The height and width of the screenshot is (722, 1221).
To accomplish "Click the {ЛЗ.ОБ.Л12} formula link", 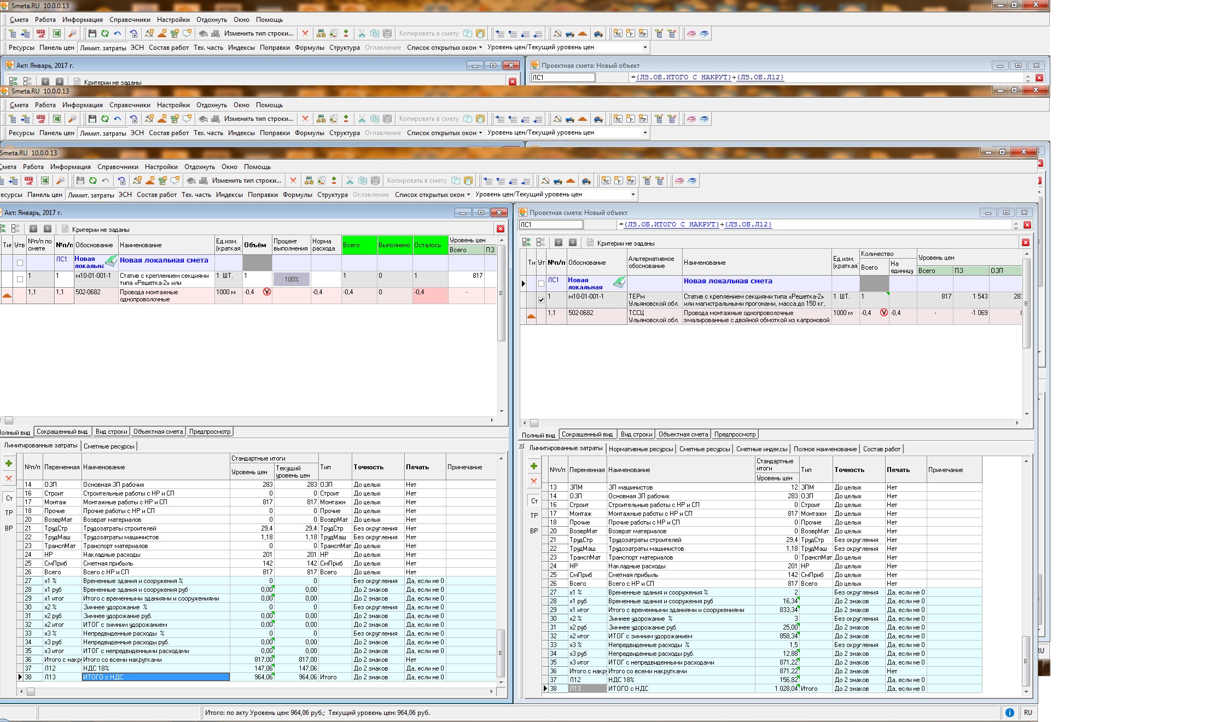I will 748,224.
